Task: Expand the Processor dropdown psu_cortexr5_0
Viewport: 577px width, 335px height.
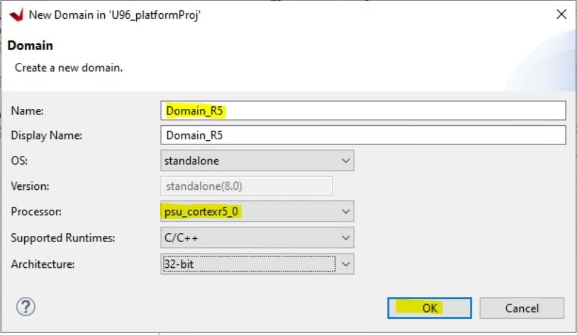Action: tap(257, 212)
